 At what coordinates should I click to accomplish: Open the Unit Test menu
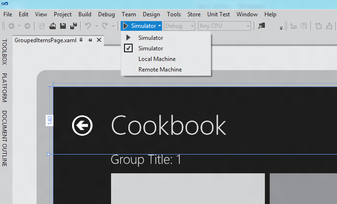tap(218, 14)
